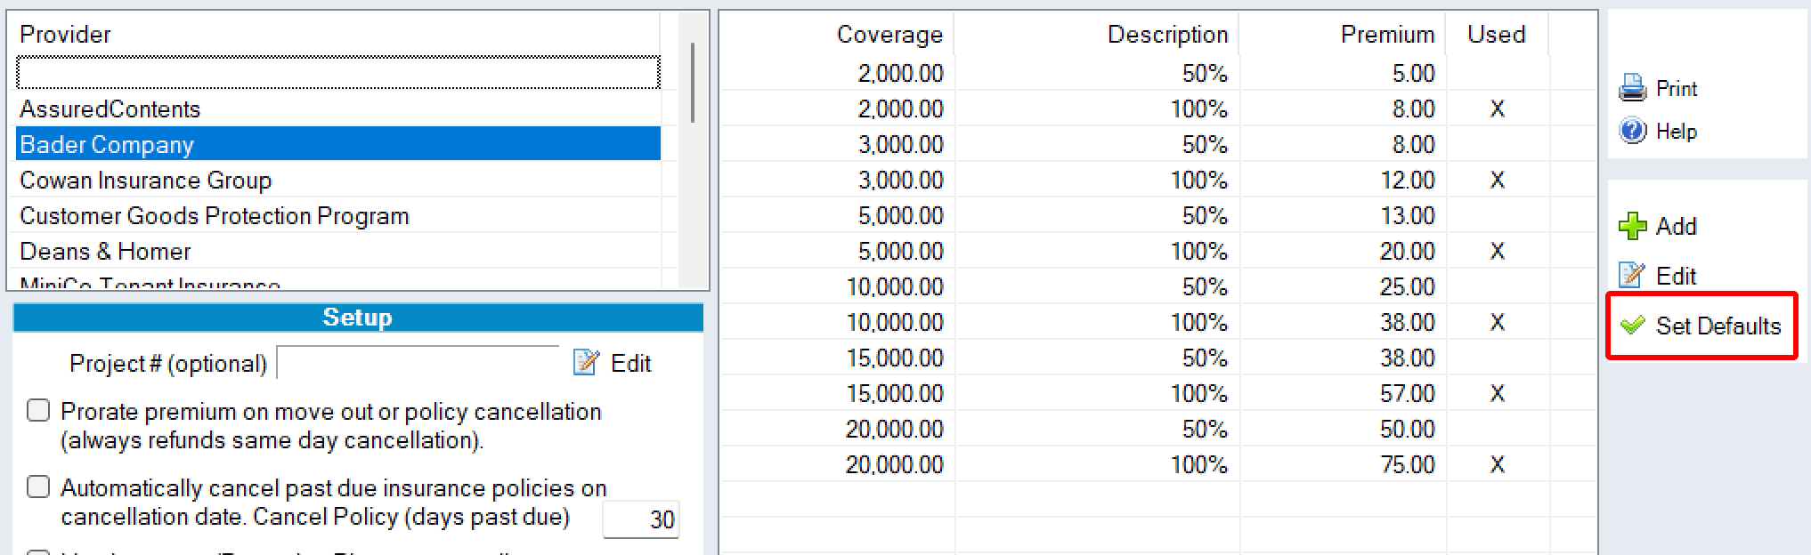Click the Used X in the 57.00 row
Image resolution: width=1811 pixels, height=555 pixels.
[x=1498, y=393]
